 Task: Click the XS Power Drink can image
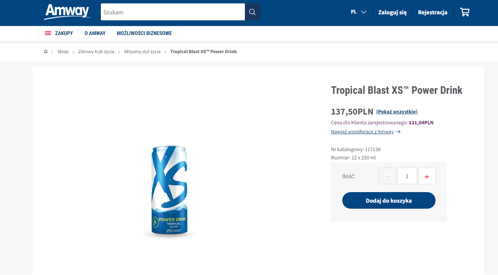click(x=169, y=191)
